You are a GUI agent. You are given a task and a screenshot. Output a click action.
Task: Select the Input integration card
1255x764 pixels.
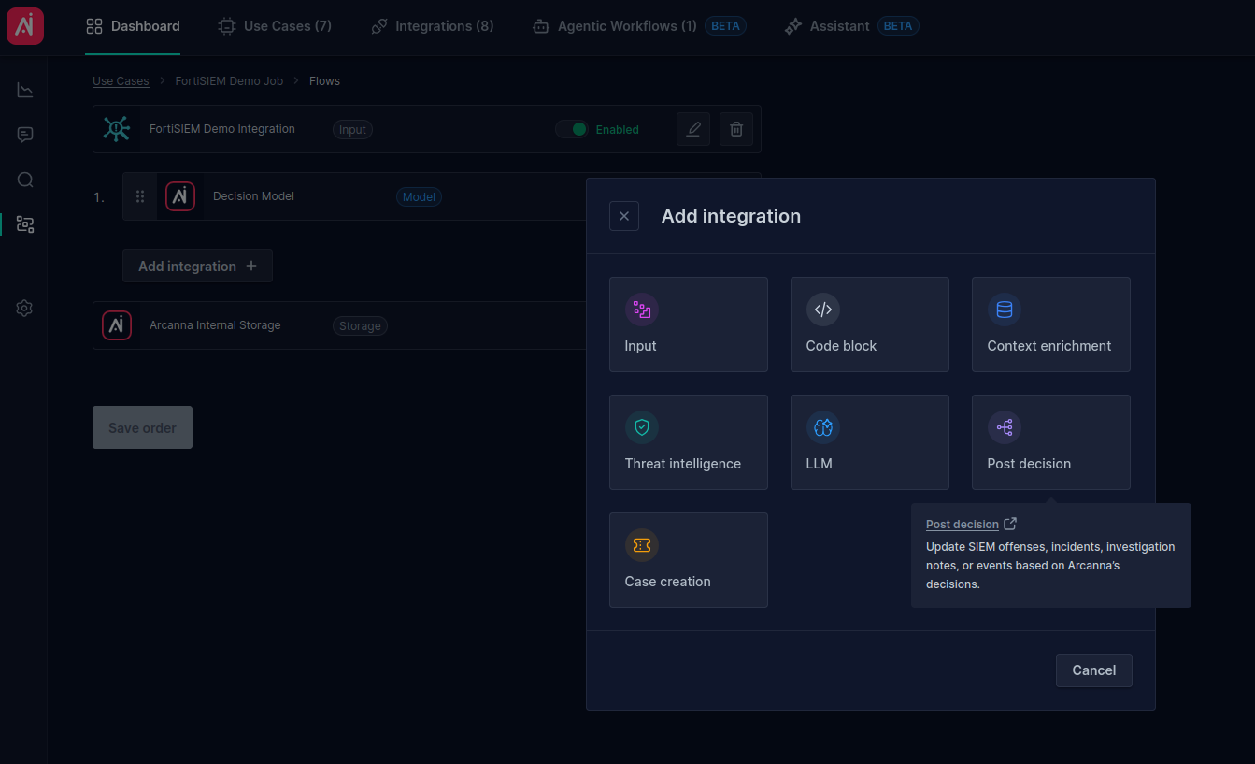[689, 324]
